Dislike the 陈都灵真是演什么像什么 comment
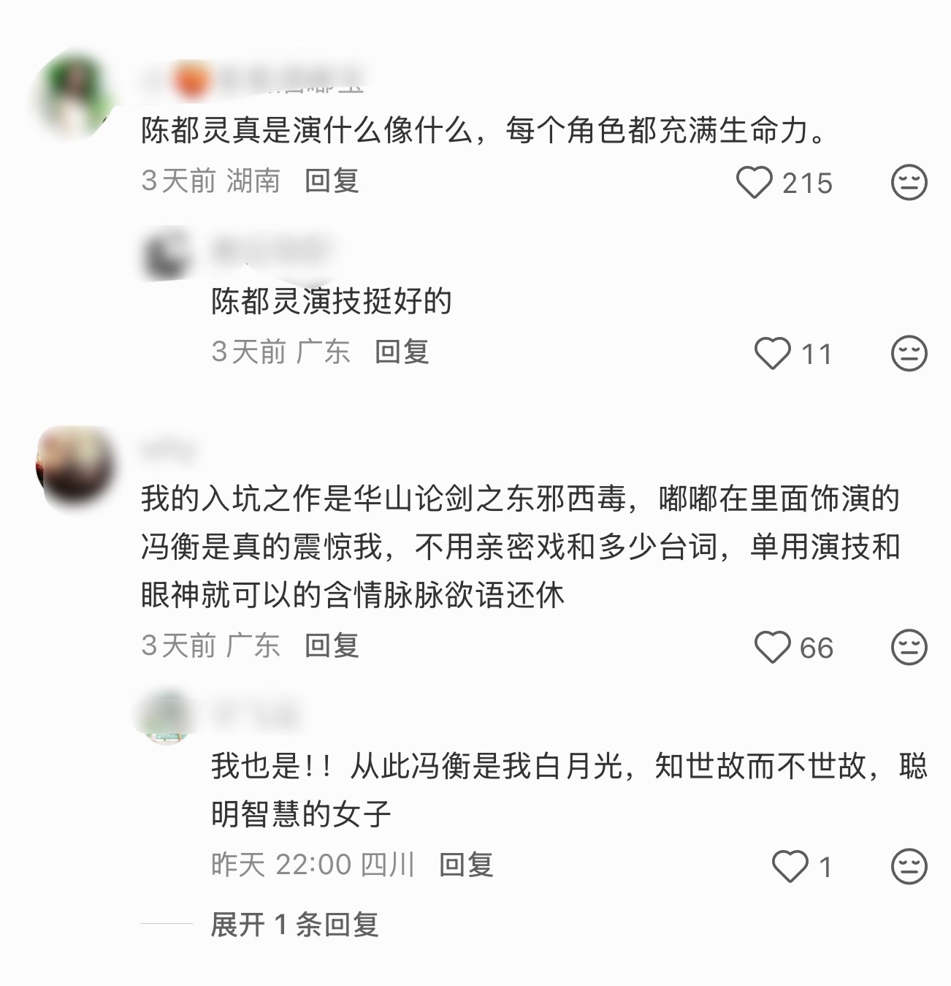Viewport: 951px width, 986px height. click(909, 183)
